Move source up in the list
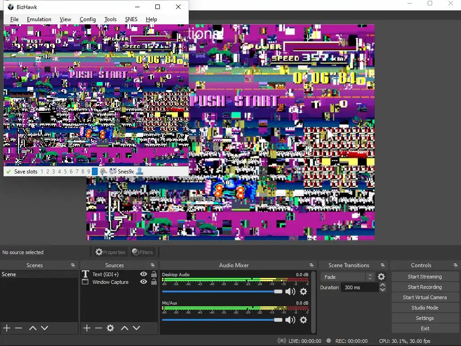461x346 pixels. pyautogui.click(x=124, y=328)
